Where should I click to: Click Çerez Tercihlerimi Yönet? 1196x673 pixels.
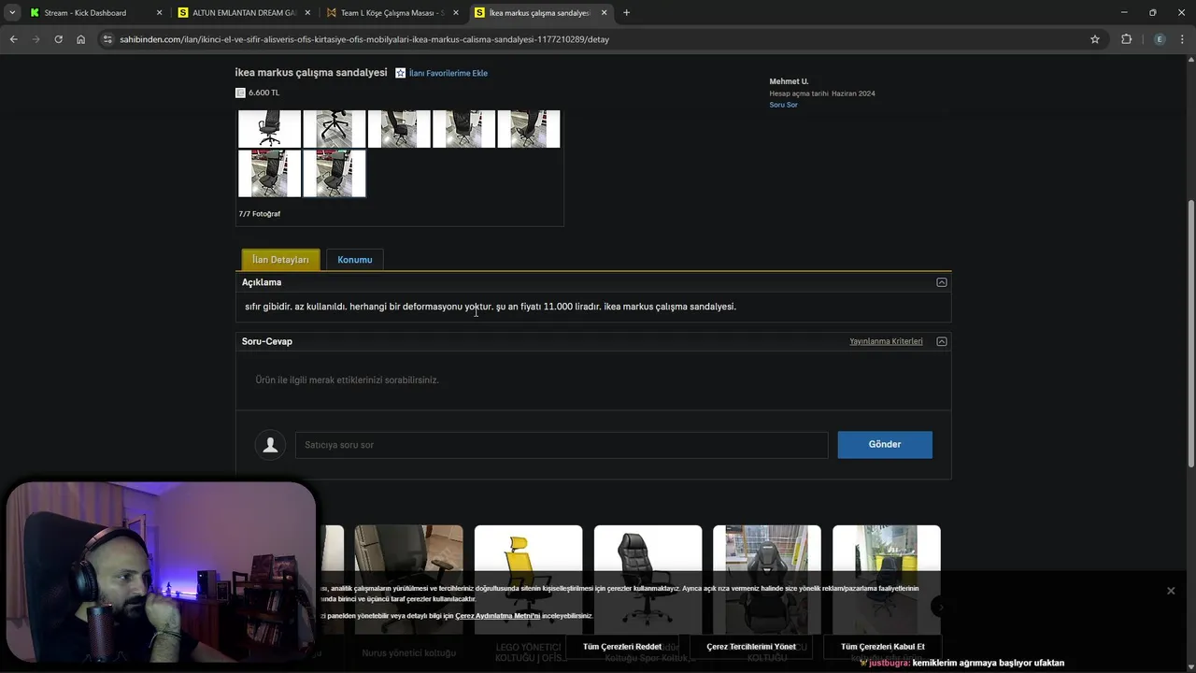pos(751,647)
